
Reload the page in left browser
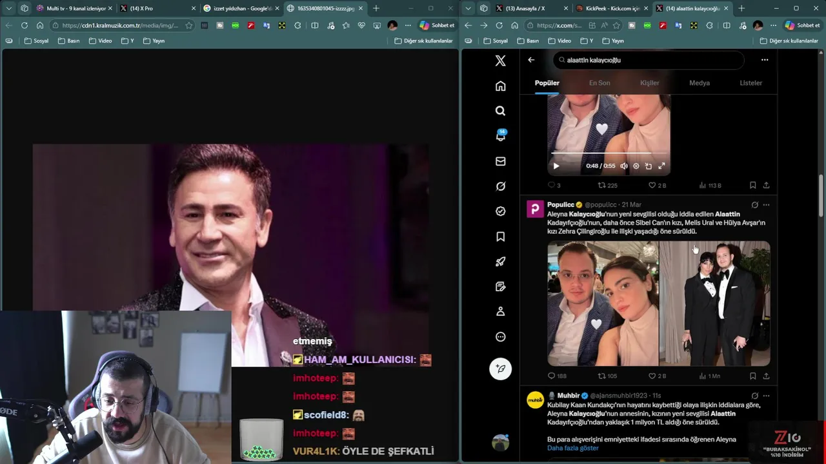(25, 25)
